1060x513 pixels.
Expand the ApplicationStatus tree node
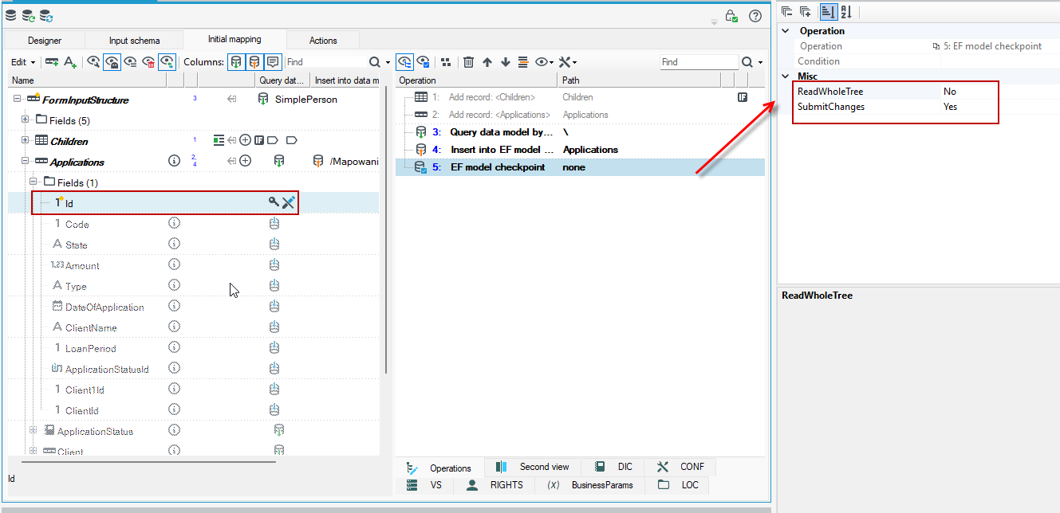(33, 431)
